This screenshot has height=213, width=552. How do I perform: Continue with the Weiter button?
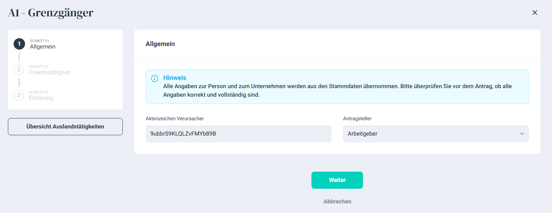[337, 180]
